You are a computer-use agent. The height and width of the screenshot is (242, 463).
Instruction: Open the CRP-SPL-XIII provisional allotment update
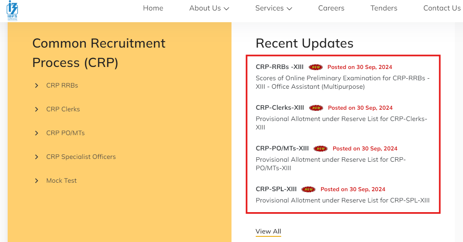[x=343, y=200]
